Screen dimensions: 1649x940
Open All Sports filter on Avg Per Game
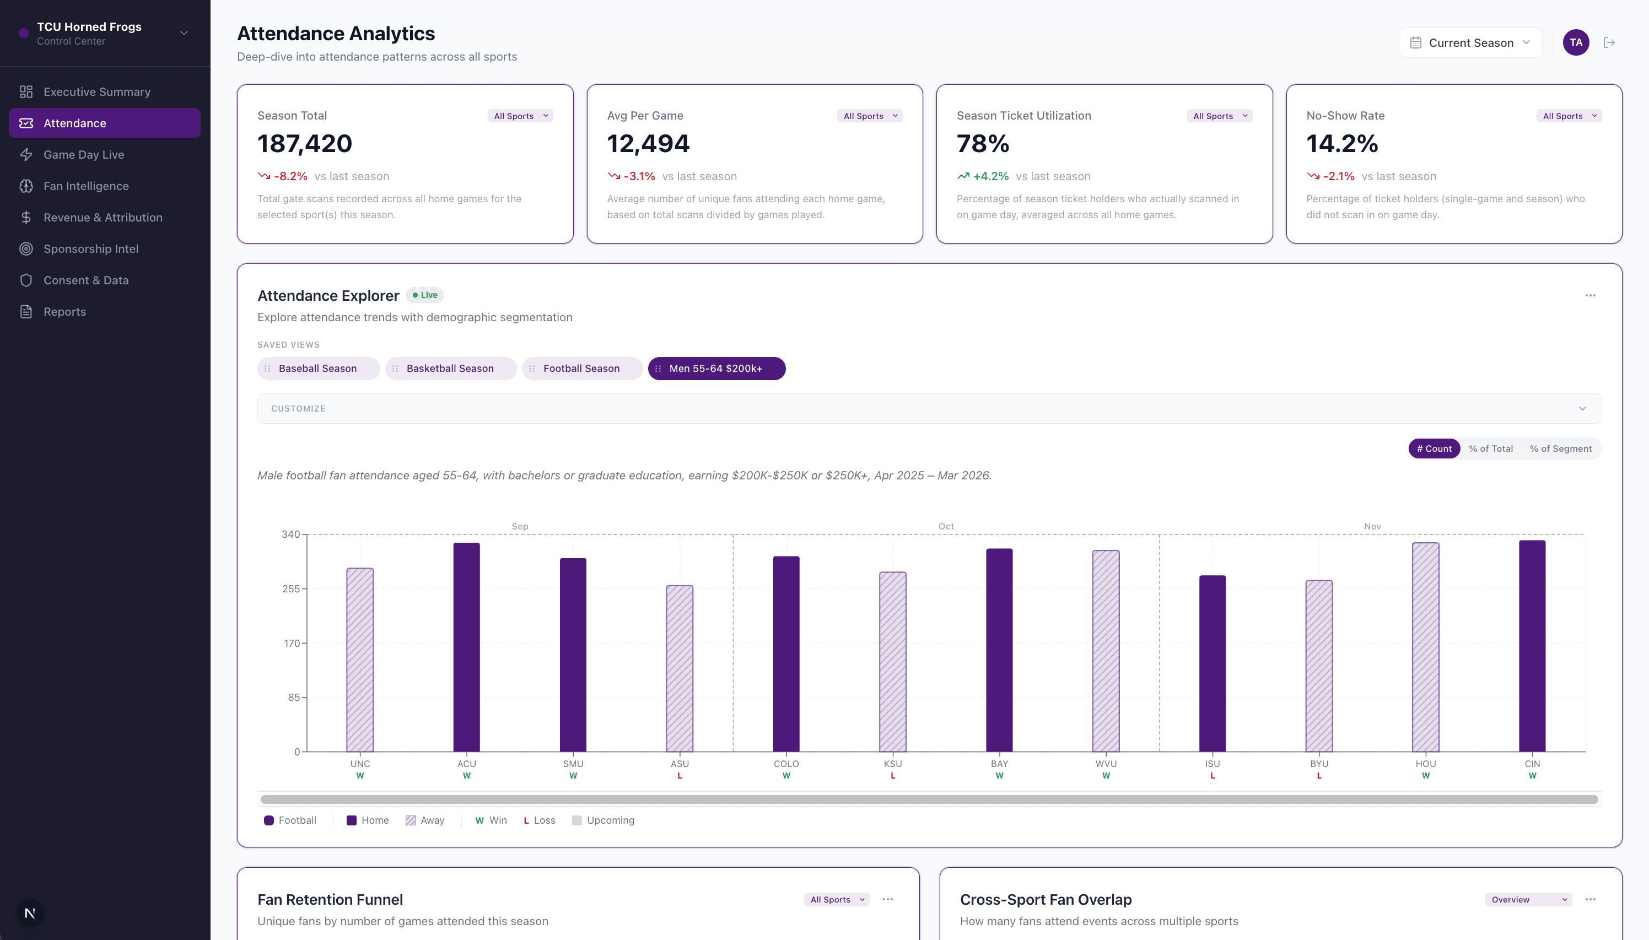(x=870, y=116)
